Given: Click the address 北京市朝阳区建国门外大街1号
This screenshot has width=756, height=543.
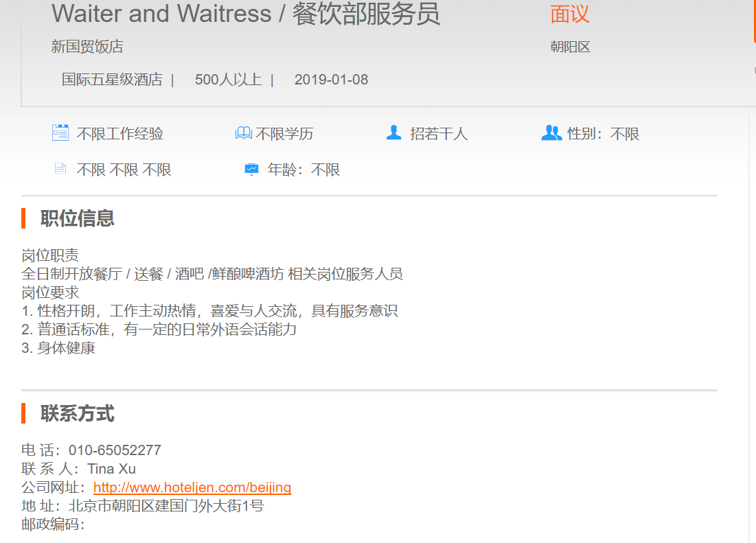Looking at the screenshot, I should tap(166, 506).
